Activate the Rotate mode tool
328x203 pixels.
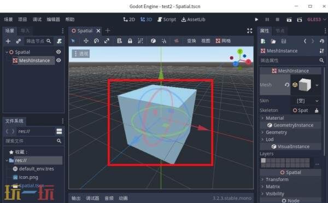click(96, 41)
